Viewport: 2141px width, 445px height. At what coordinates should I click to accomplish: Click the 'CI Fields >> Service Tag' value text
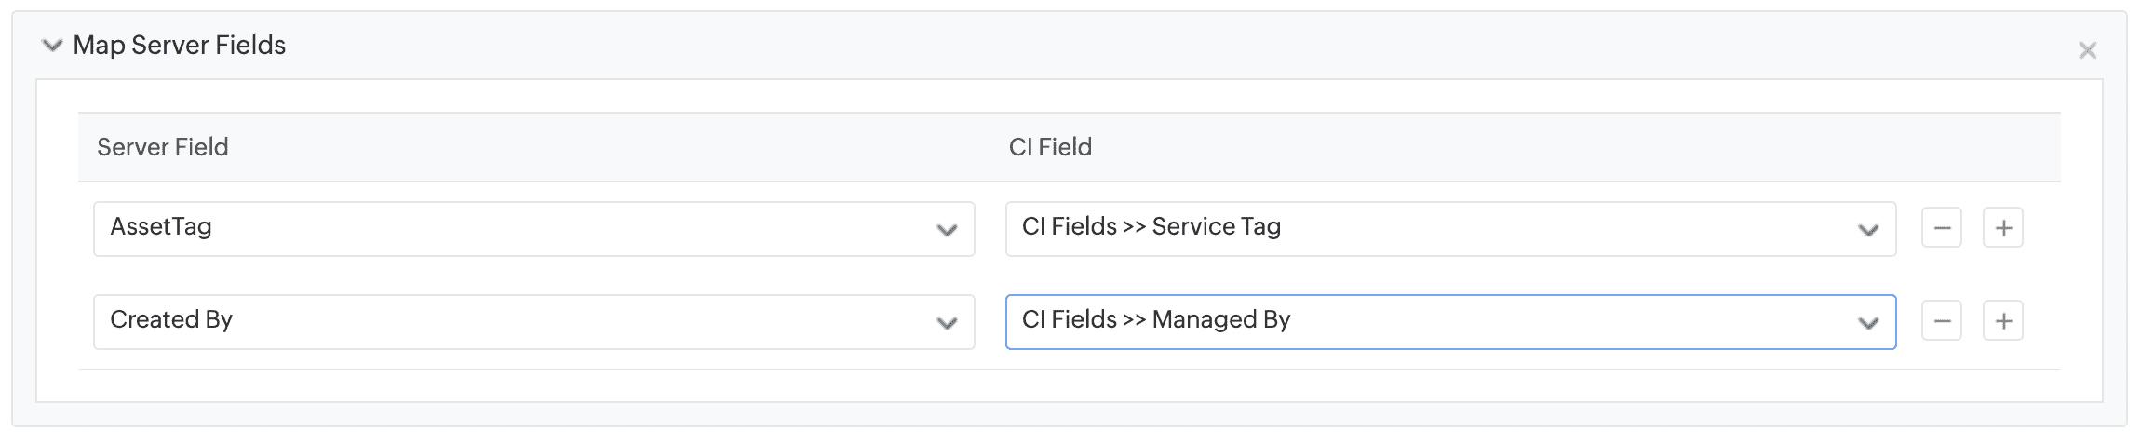(x=1151, y=226)
